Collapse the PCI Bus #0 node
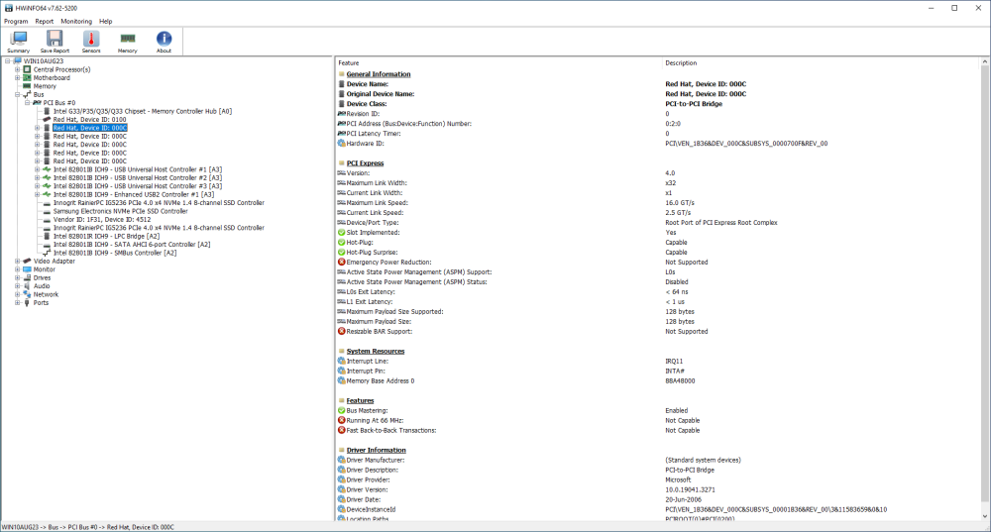The image size is (991, 532). pyautogui.click(x=27, y=103)
